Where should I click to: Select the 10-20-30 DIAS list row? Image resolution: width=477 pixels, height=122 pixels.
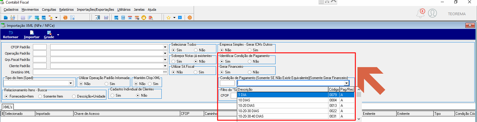click(296, 111)
